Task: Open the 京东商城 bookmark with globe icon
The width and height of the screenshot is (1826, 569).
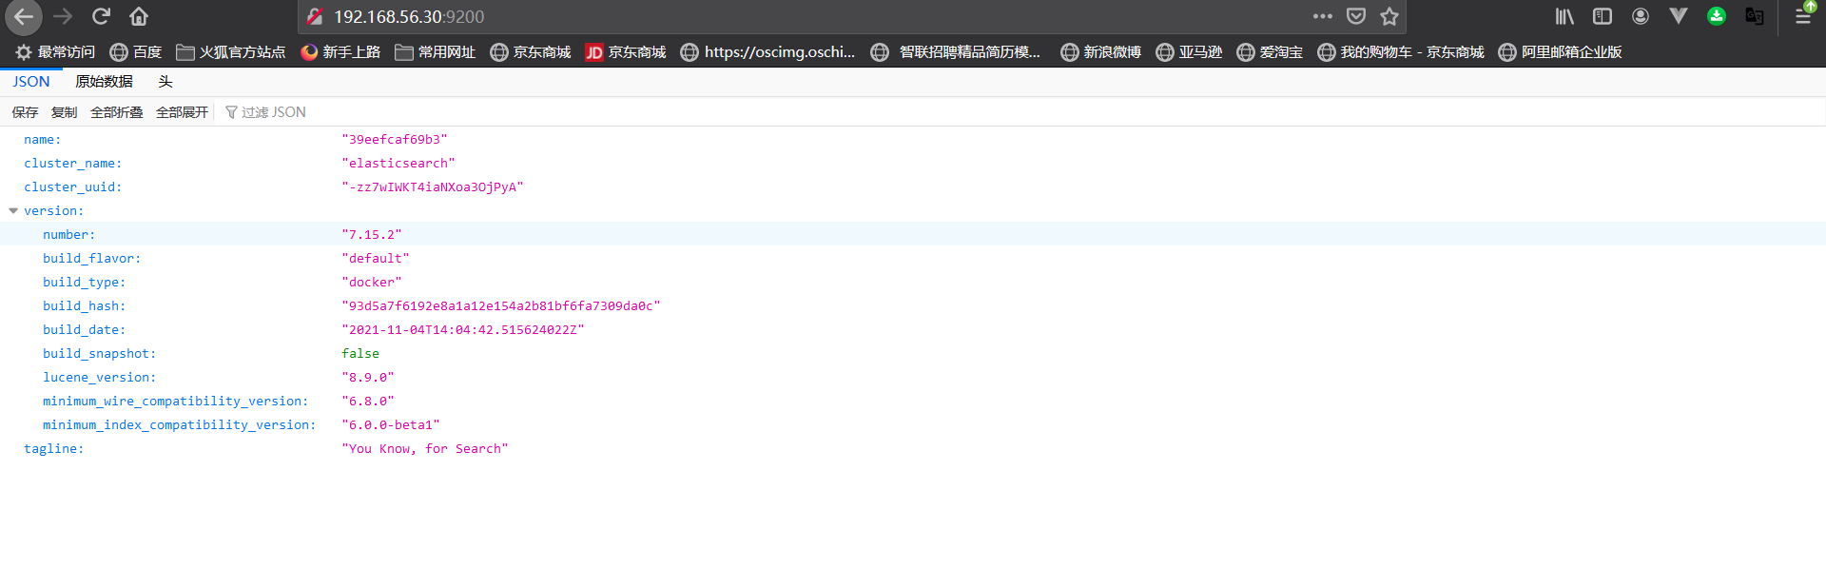Action: tap(531, 52)
